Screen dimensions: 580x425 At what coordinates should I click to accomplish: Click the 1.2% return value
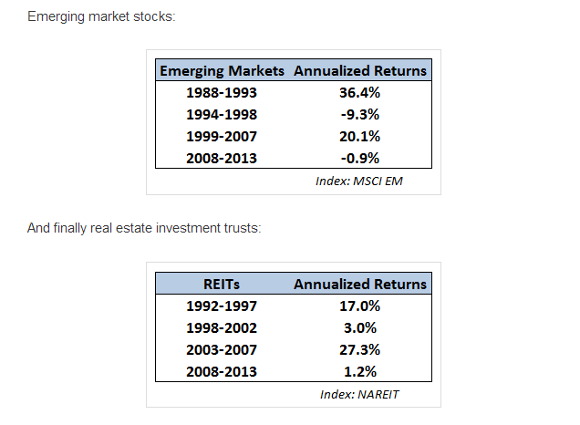[x=359, y=371]
